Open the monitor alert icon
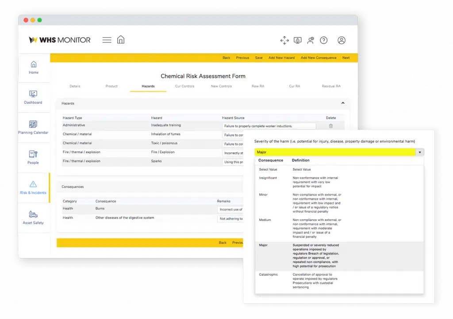Viewport: 453px width, 319px height. pos(298,40)
